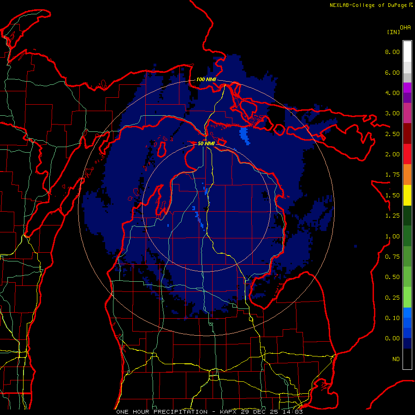
Task: Click the 2.00 legend value
Action: (x=392, y=154)
